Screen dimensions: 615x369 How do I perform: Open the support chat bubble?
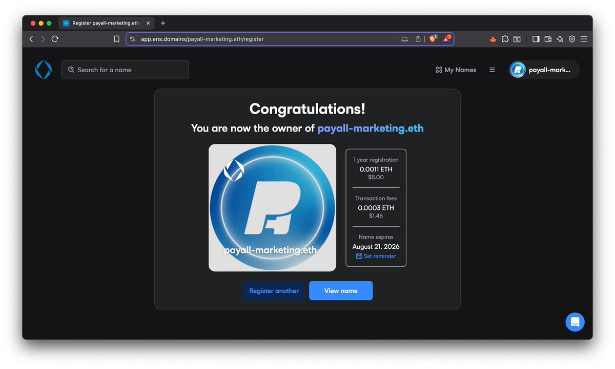tap(575, 322)
